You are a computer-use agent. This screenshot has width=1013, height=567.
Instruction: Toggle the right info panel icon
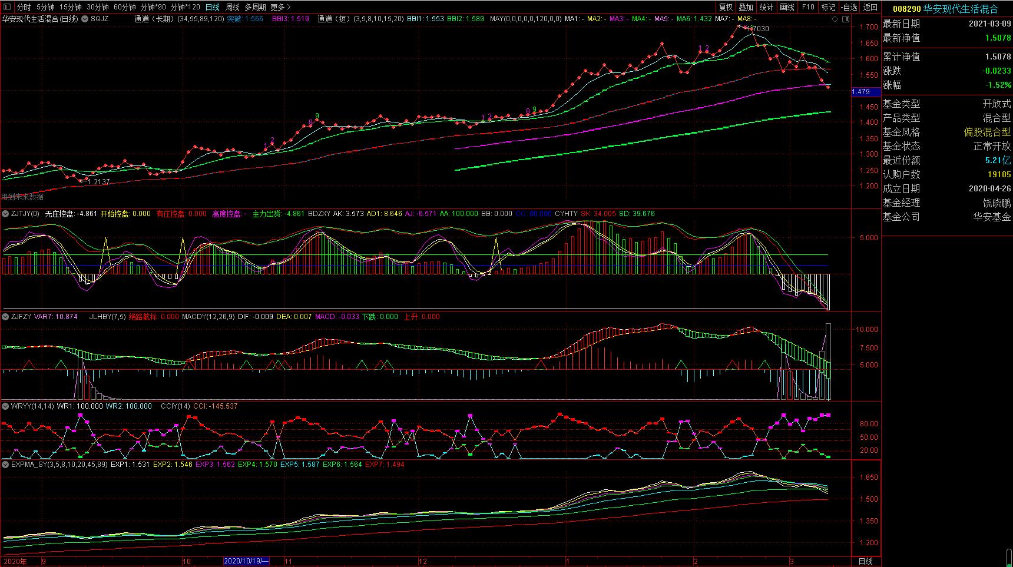pyautogui.click(x=846, y=19)
